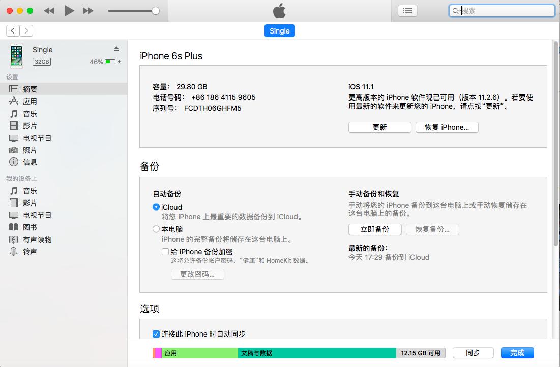Choose 本电脑 as backup destination

tap(157, 229)
